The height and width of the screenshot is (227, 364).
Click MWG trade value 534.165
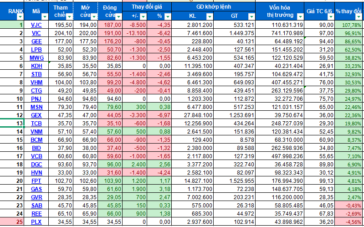[234, 57]
